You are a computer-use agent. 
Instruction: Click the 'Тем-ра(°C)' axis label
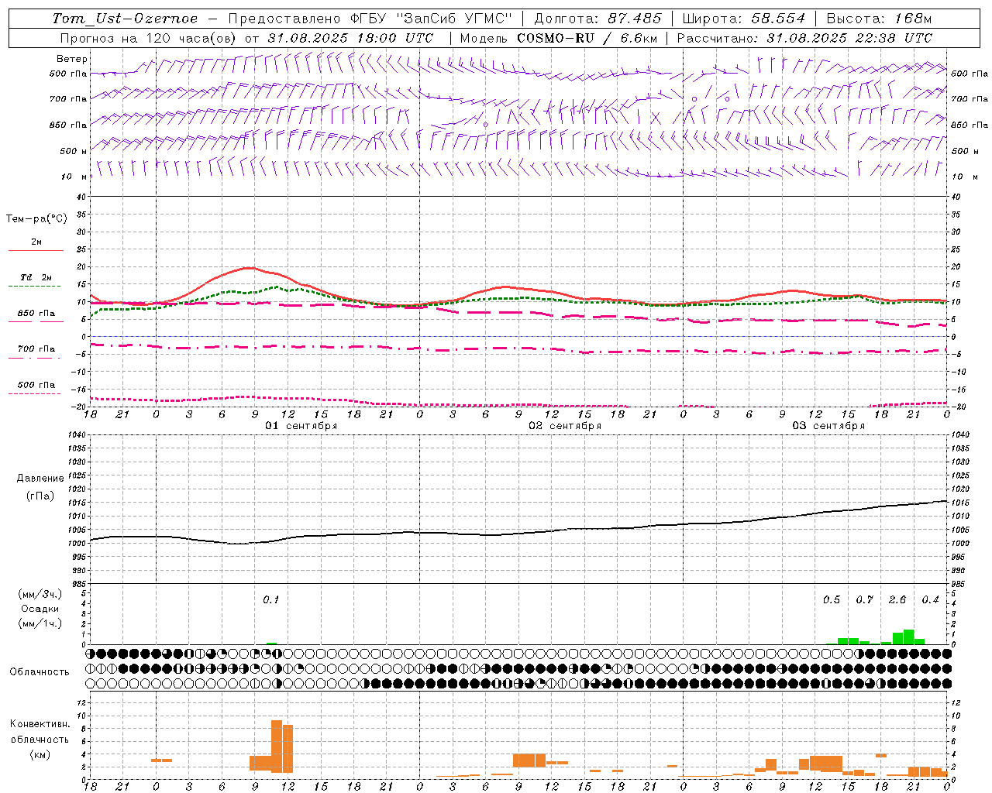pyautogui.click(x=36, y=219)
